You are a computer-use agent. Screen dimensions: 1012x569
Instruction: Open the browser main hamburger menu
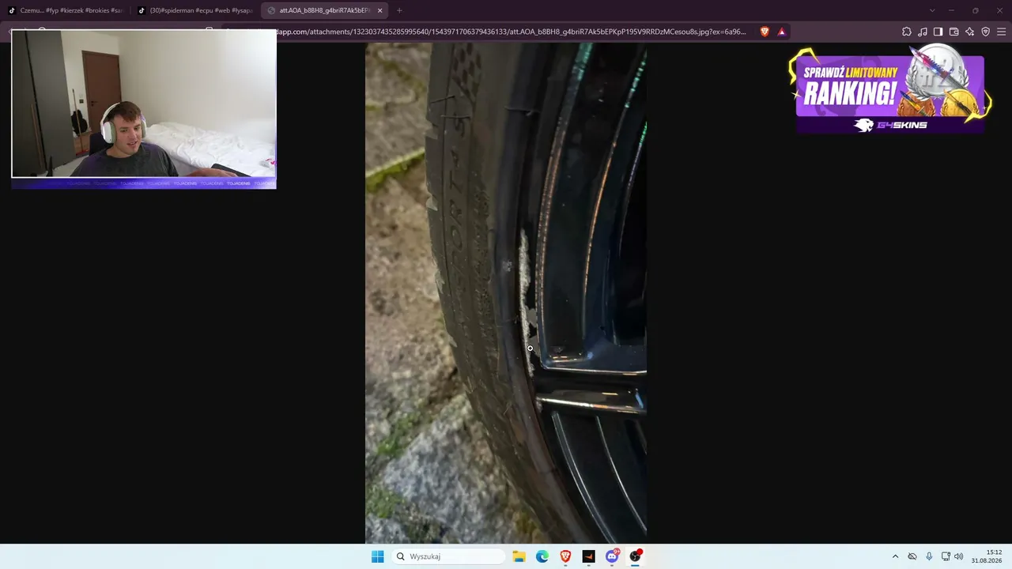pos(1002,32)
